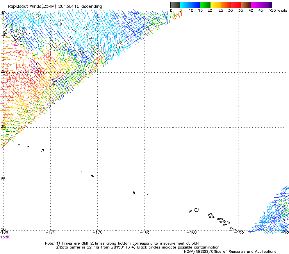Click the '45' legend scale label
This screenshot has width=289, height=254.
click(x=260, y=11)
